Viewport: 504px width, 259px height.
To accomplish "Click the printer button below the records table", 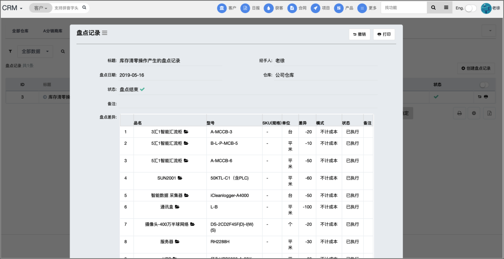I will click(x=459, y=113).
